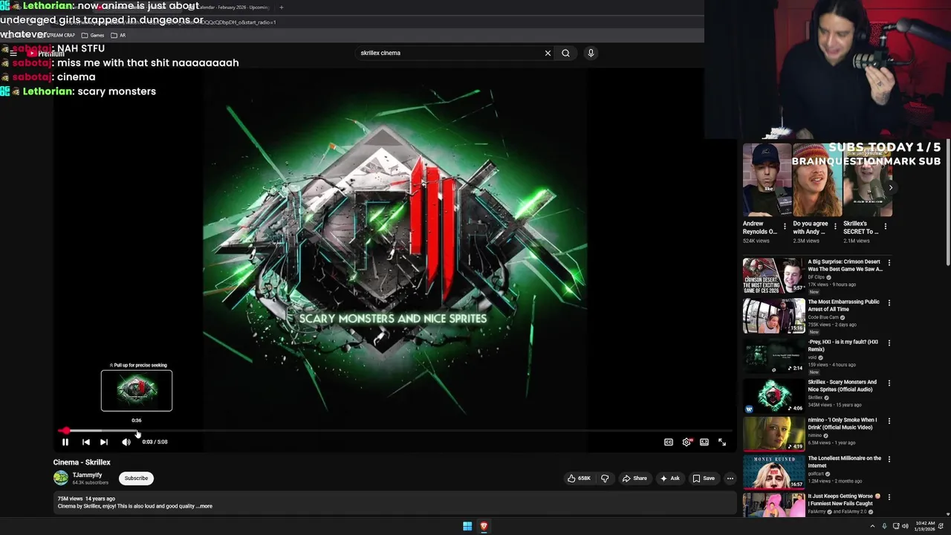Switch to theater mode view
This screenshot has width=951, height=535.
(x=704, y=442)
